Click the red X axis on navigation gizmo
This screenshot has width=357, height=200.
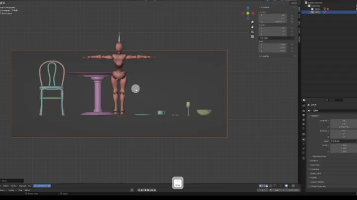253,13
